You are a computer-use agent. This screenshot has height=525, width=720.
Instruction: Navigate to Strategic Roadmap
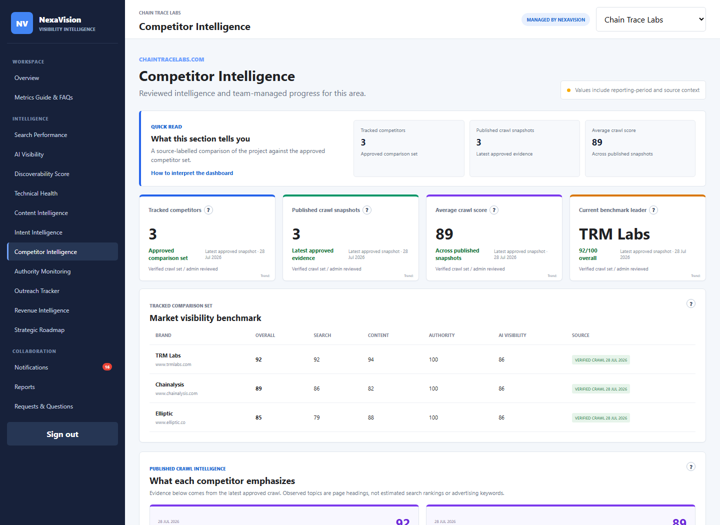pyautogui.click(x=62, y=330)
